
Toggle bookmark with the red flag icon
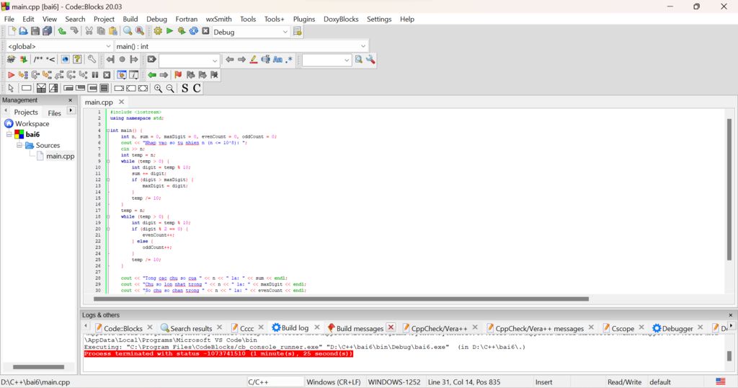[x=178, y=75]
